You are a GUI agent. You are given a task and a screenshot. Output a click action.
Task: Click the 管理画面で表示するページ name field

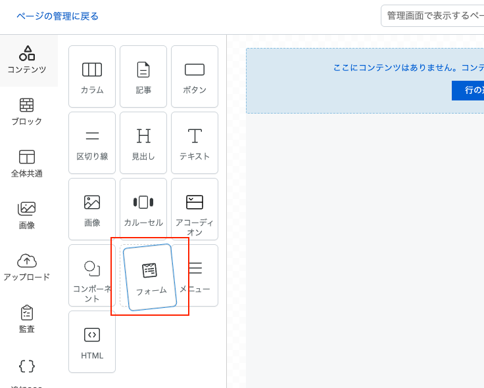(434, 16)
